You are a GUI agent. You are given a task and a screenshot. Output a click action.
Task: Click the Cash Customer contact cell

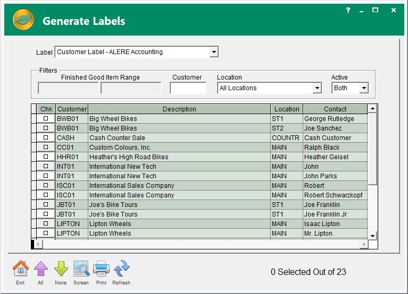click(335, 138)
